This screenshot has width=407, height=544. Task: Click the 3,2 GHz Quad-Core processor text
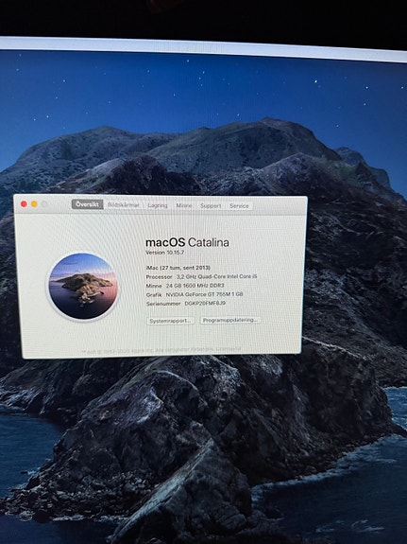[x=217, y=276]
